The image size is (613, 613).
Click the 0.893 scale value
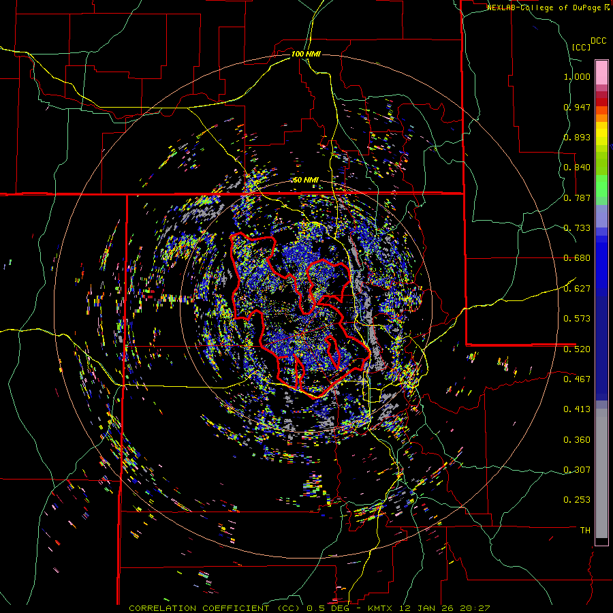(x=577, y=137)
